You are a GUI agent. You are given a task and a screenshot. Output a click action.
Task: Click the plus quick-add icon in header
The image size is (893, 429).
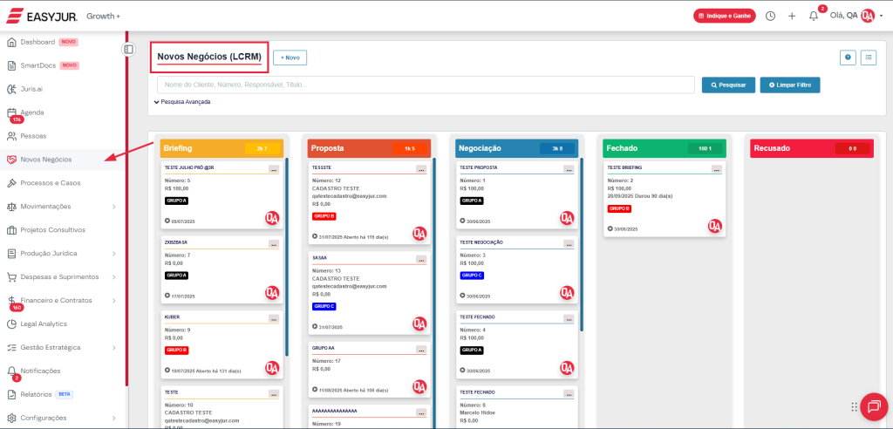(792, 16)
